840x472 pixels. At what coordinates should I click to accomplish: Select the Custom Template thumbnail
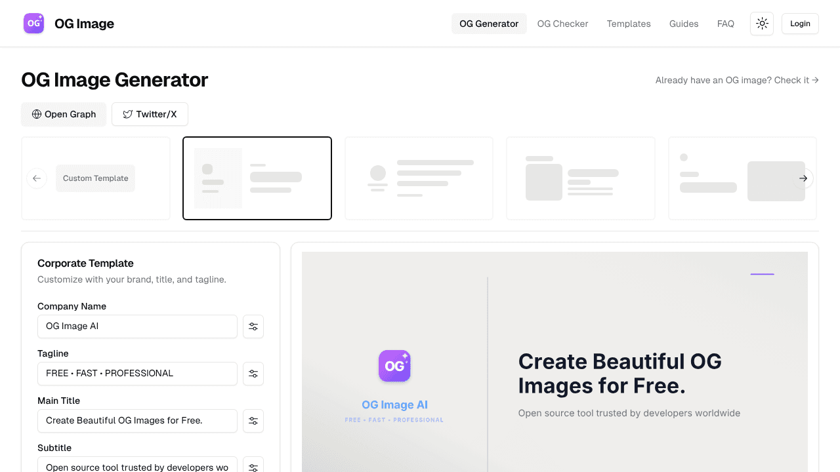(x=96, y=178)
